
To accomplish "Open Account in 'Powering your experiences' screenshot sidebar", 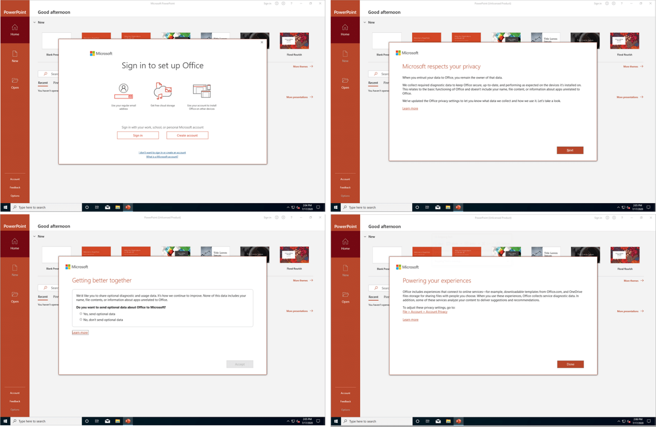I will (346, 393).
